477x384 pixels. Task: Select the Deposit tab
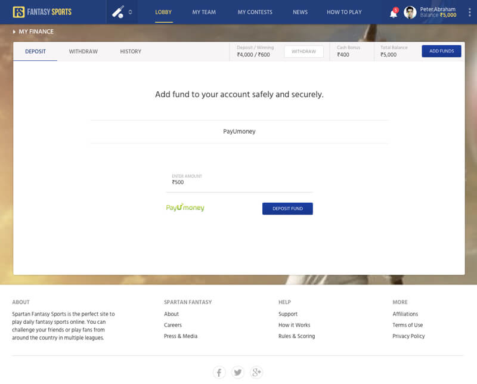(x=35, y=51)
